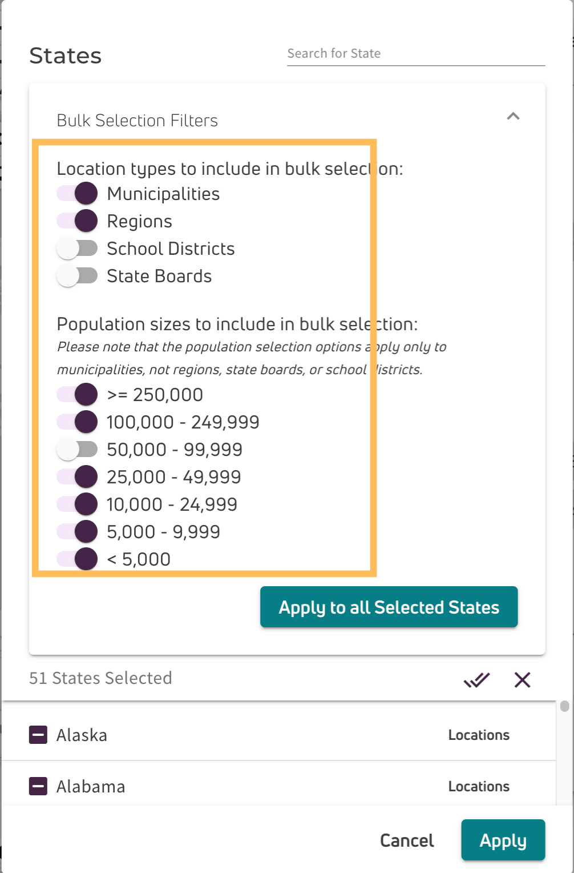
Task: Toggle the Alaska indeterminate checkbox
Action: pos(38,735)
